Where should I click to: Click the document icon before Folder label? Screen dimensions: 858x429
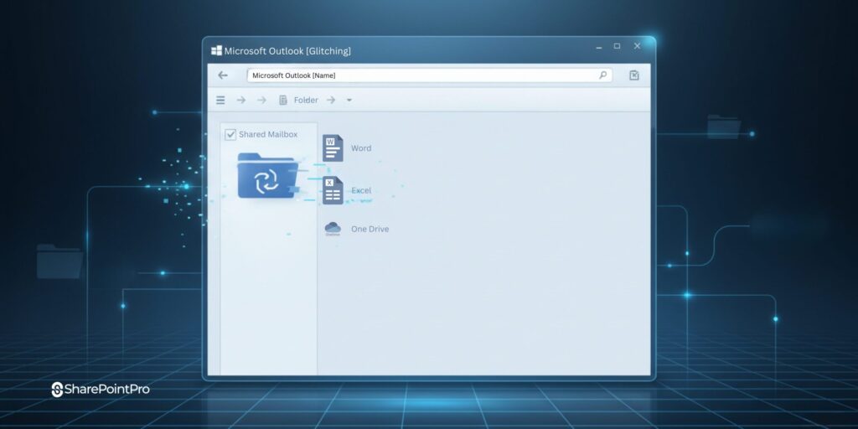(x=283, y=101)
